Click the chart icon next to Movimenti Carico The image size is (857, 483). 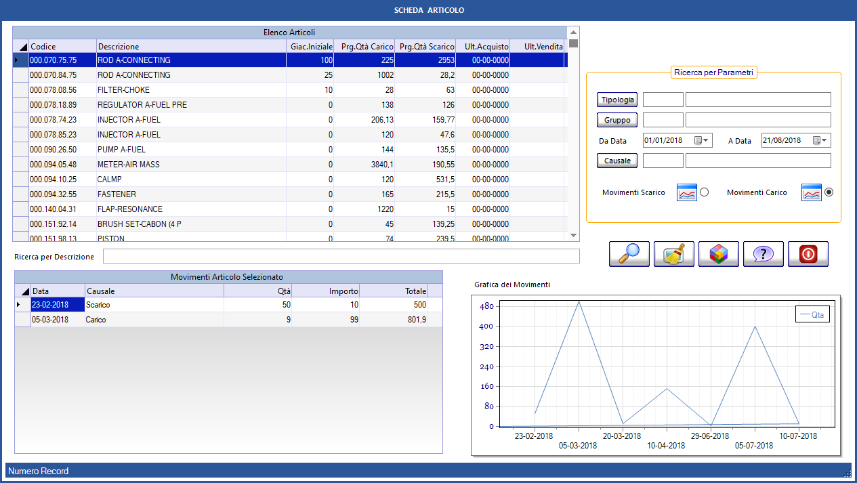811,192
